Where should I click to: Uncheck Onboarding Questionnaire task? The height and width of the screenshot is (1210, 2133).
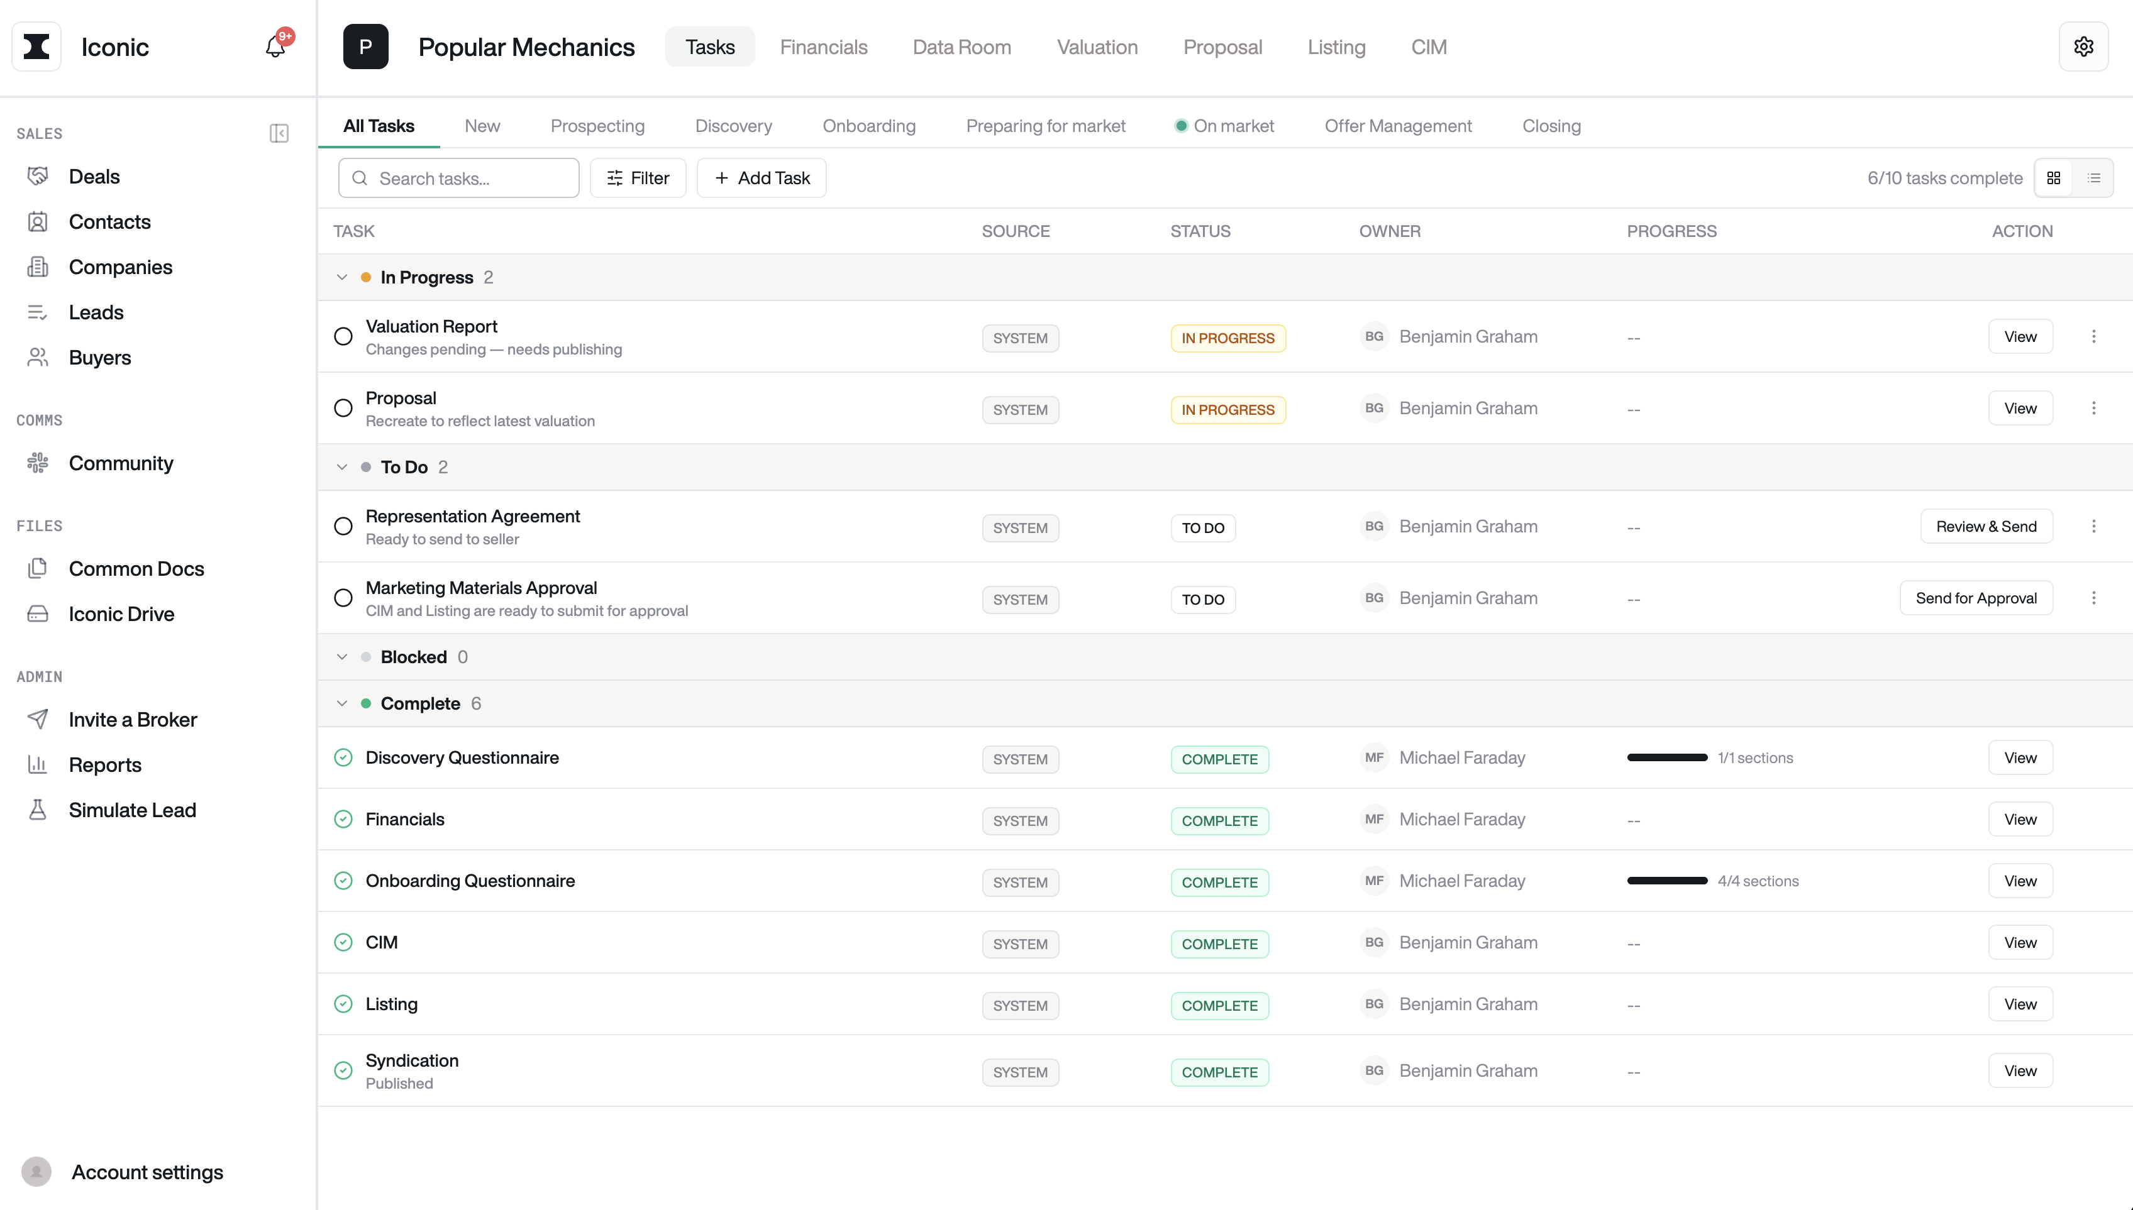click(x=343, y=880)
